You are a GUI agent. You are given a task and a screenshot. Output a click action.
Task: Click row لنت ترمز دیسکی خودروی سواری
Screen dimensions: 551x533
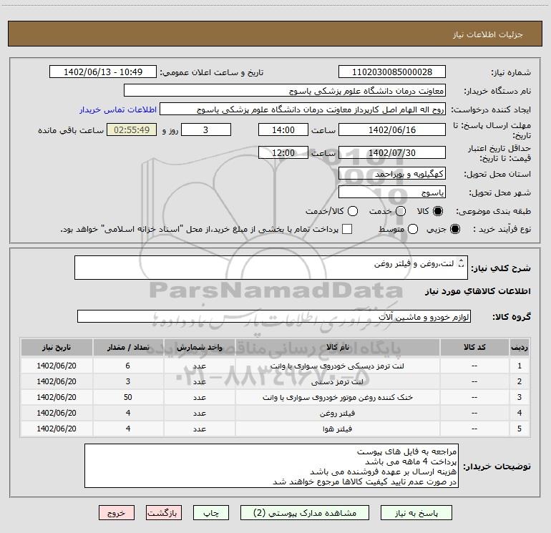(275, 366)
